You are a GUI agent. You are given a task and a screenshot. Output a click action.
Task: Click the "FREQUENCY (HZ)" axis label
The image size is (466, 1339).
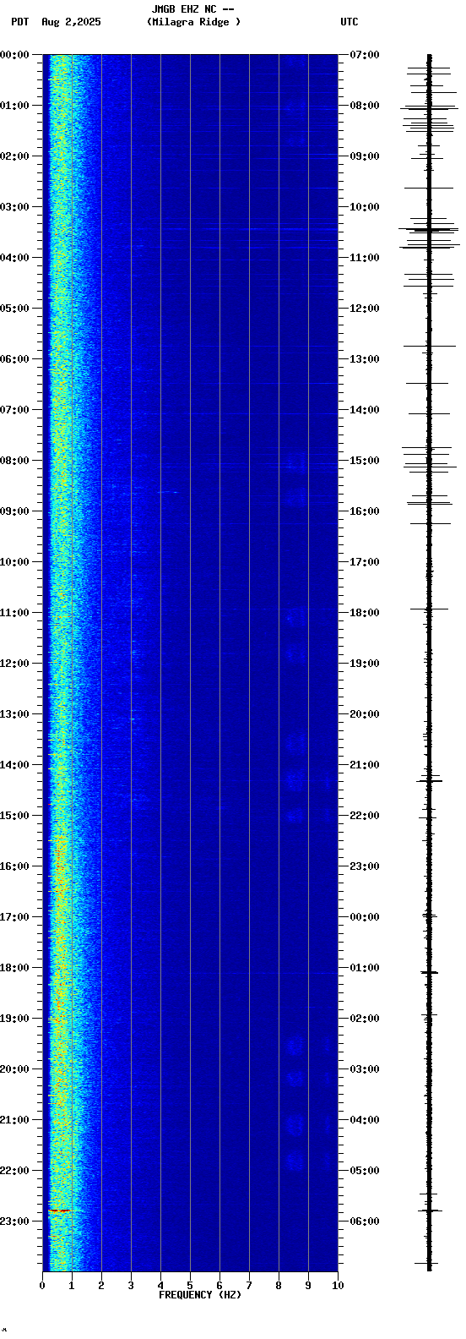(x=200, y=1295)
